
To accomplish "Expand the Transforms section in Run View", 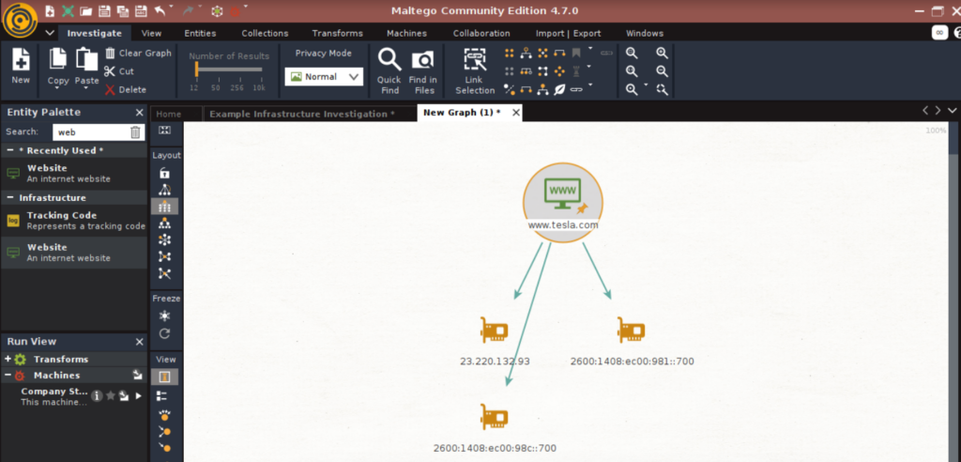I will click(8, 360).
